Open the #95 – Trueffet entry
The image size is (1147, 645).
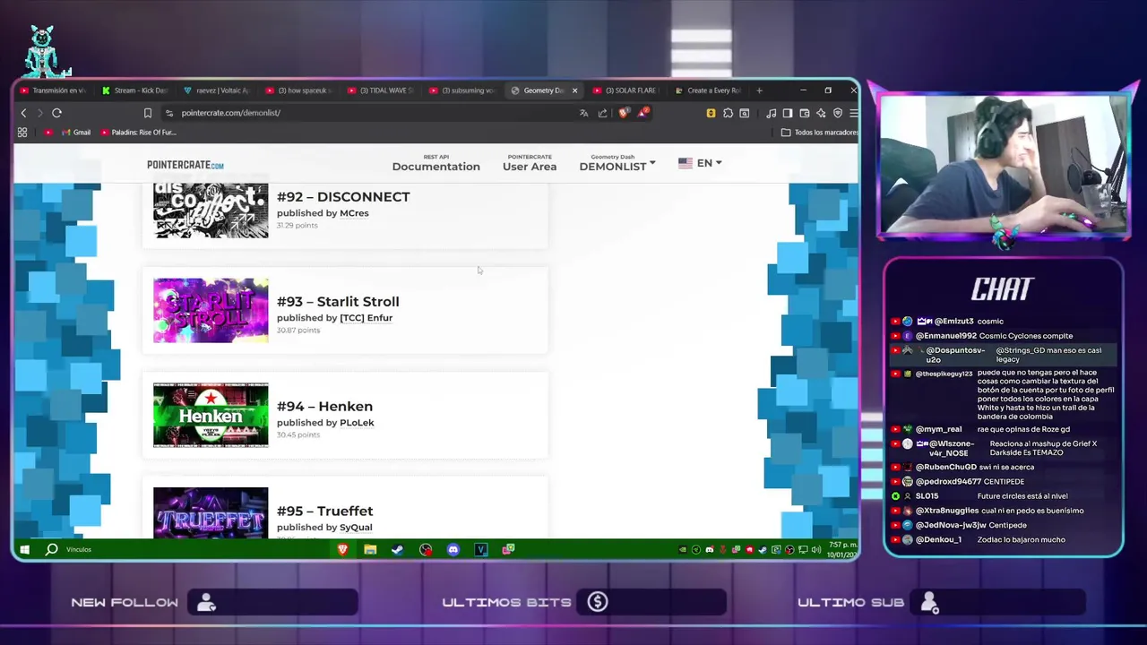coord(324,512)
